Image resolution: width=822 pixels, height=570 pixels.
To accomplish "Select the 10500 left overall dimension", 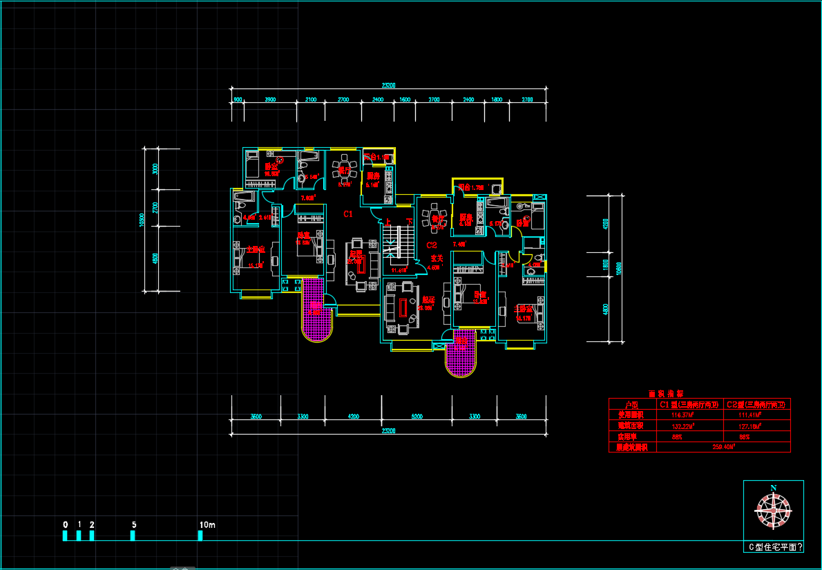I will click(x=140, y=220).
